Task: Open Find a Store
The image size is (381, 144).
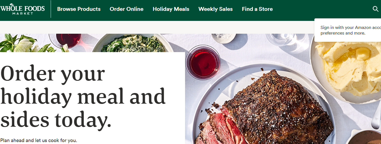Action: click(257, 9)
